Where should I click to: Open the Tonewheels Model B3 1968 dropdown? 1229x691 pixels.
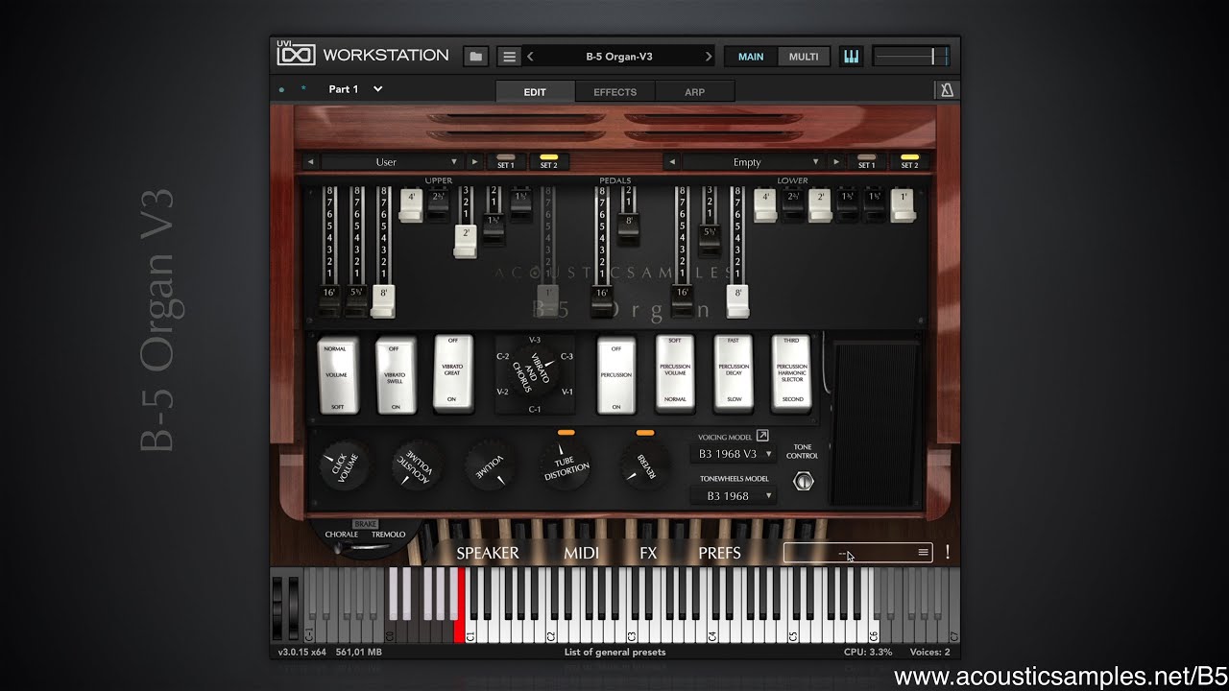[x=734, y=496]
